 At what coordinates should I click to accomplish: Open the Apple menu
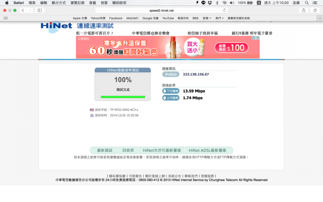point(7,3)
